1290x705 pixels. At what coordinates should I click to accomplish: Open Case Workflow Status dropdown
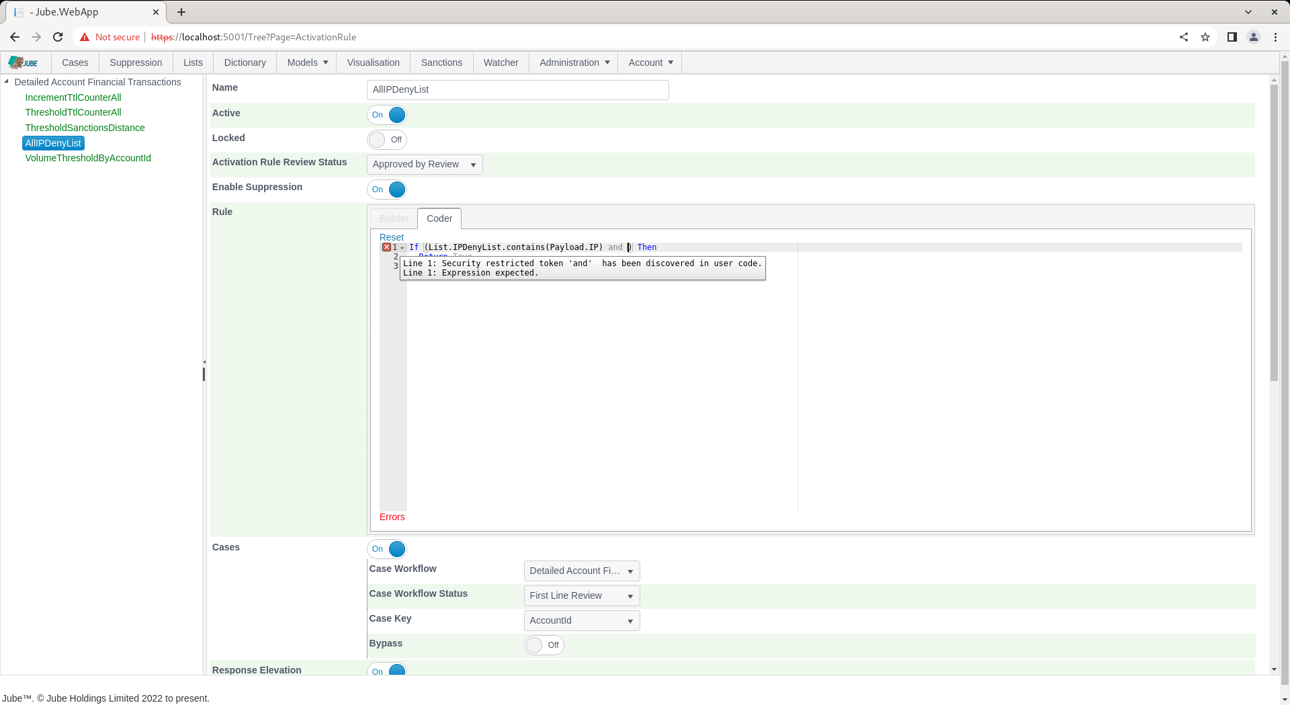582,596
